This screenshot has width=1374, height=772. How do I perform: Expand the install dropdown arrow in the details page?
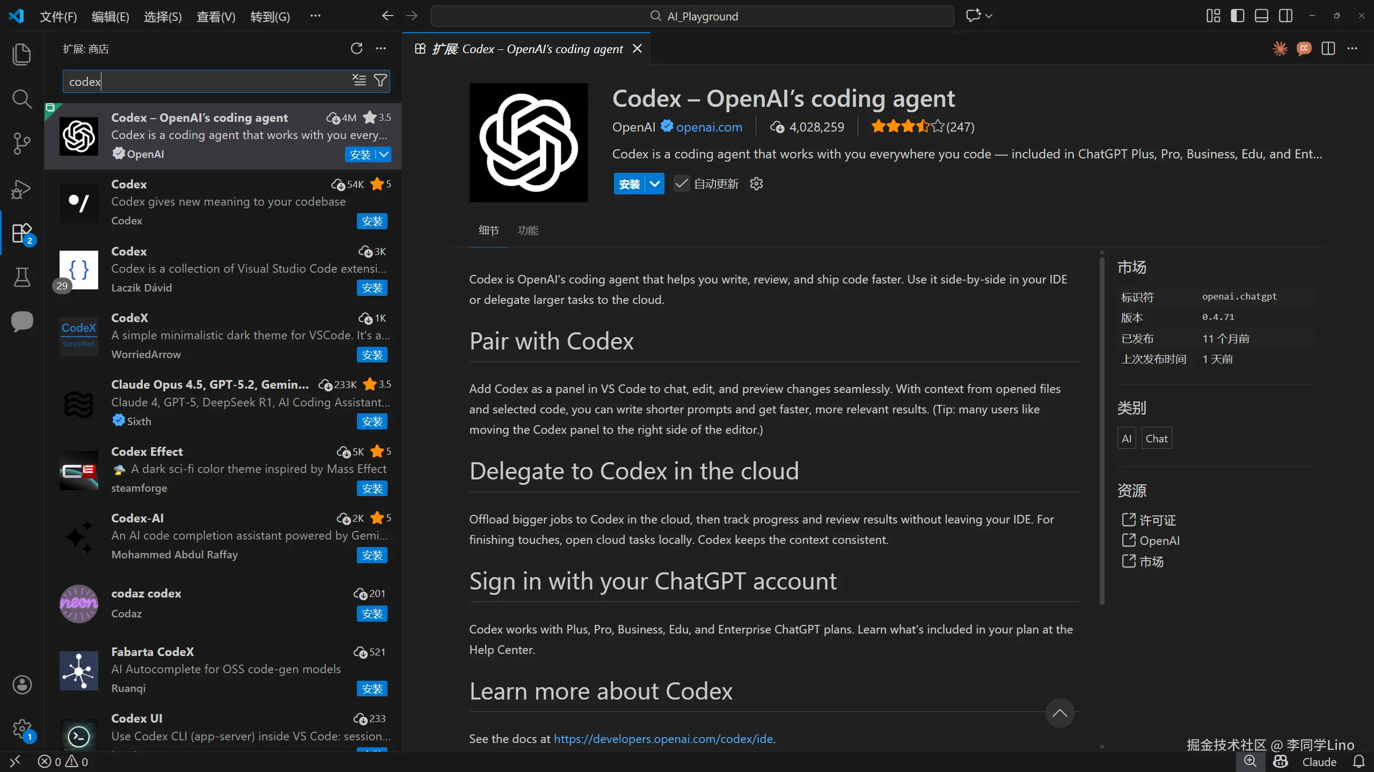tap(655, 184)
